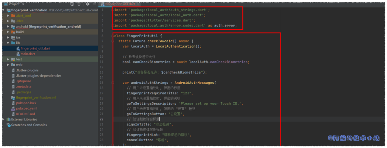Click the lib folder icon
The image size is (387, 148).
pyautogui.click(x=13, y=43)
